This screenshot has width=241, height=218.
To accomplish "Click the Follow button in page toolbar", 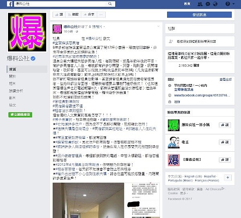I will 74,14.
